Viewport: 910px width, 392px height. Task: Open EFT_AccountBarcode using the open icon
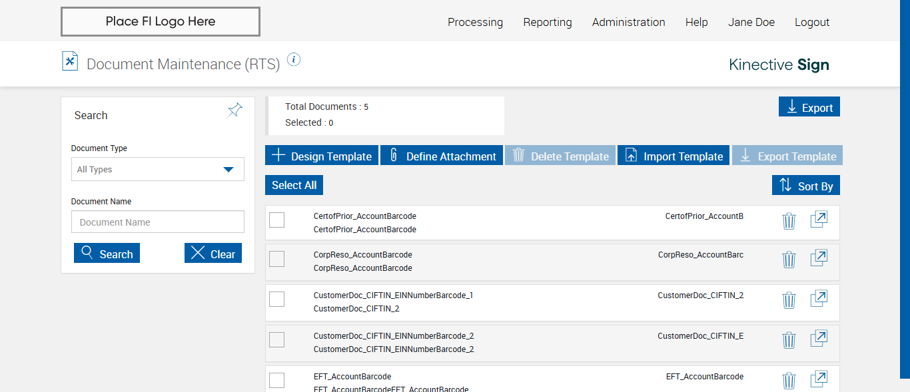pos(819,379)
